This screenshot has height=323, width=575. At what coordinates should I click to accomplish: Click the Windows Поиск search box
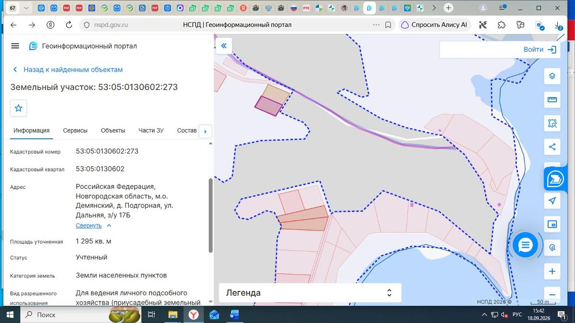(63, 315)
